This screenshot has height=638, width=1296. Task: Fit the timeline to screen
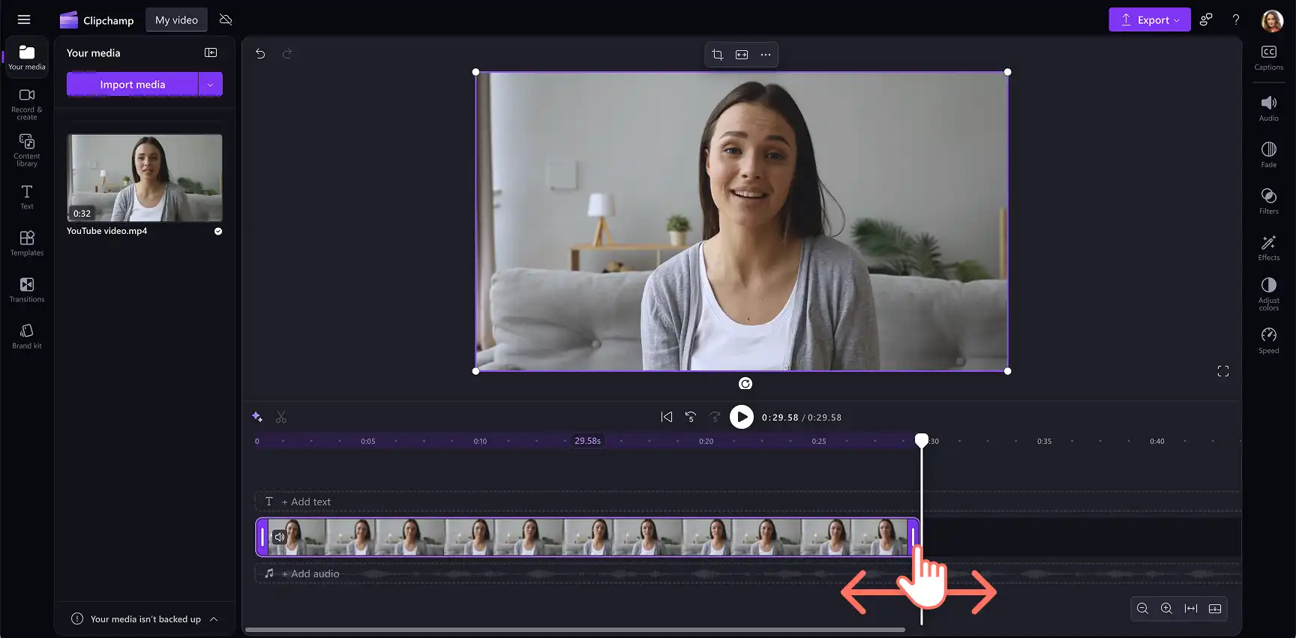(x=1191, y=609)
